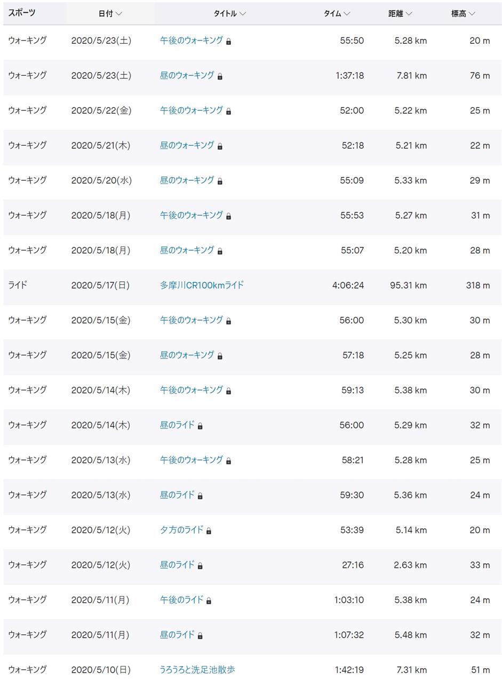Screen dimensions: 502x683
Task: Open 2020/5/18 午後のウォーキング activity
Action: (191, 215)
